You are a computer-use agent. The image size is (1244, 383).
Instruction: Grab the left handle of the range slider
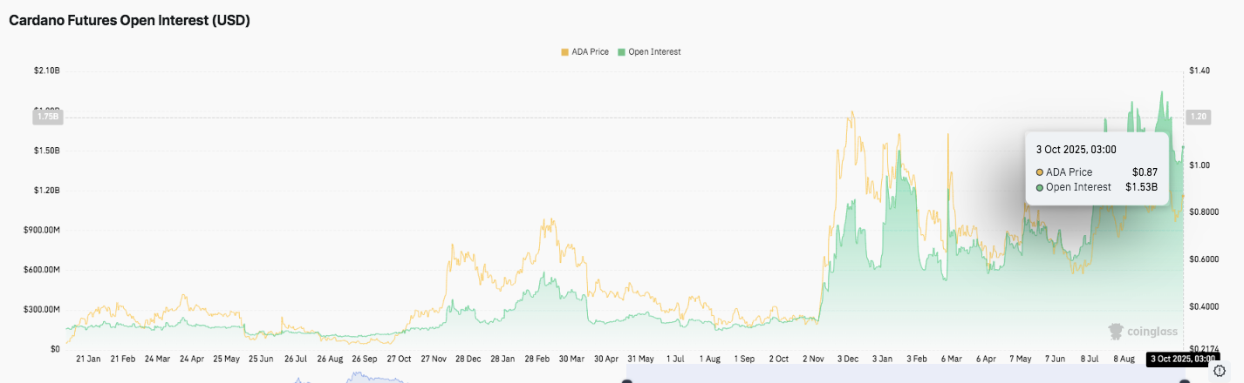click(626, 380)
